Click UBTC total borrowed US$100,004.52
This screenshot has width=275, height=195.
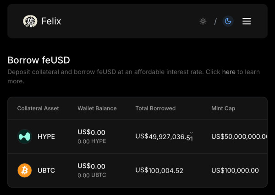[159, 171]
